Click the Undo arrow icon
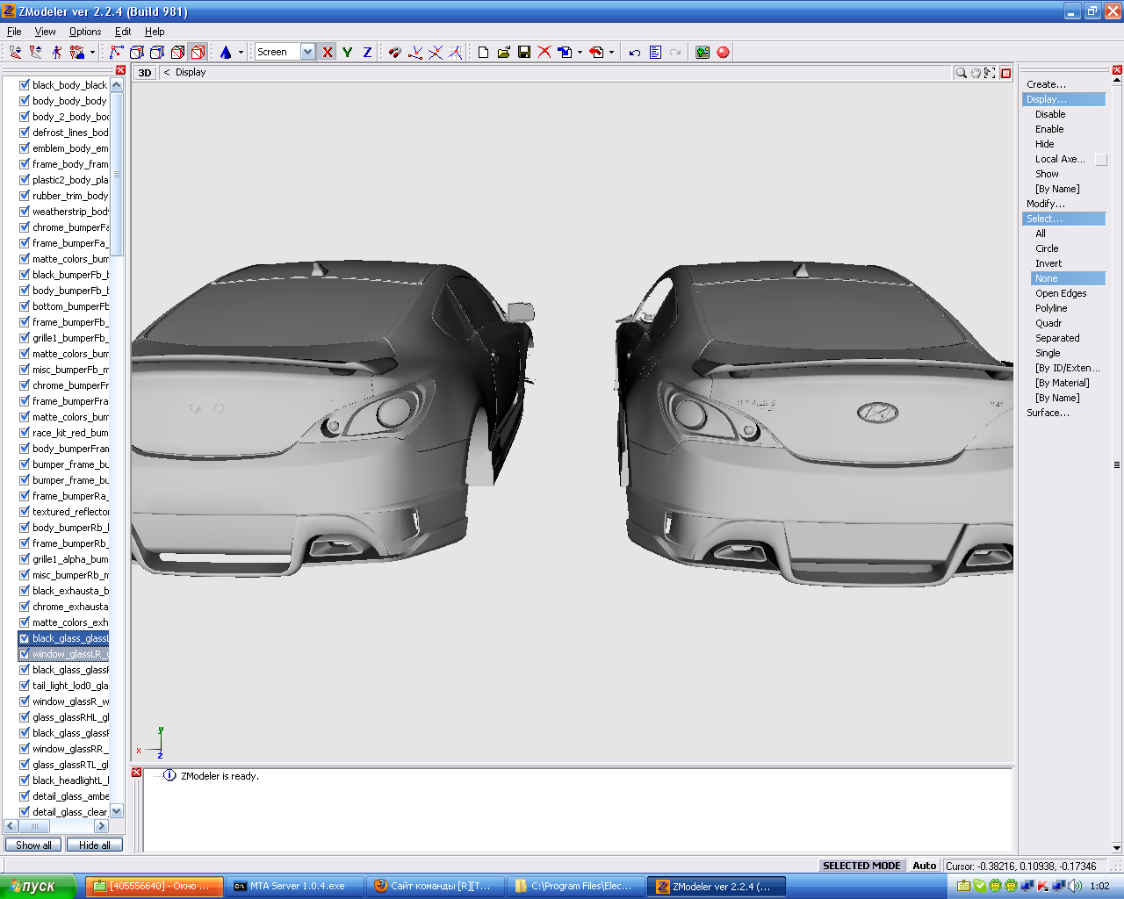 click(x=635, y=53)
